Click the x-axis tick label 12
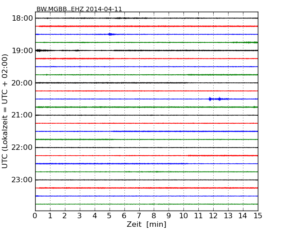The image size is (293, 234). click(x=213, y=216)
